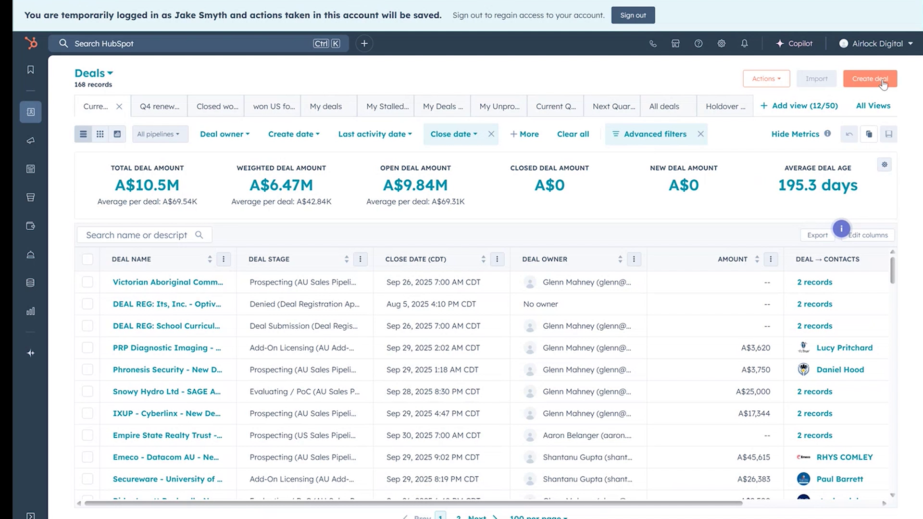Tick the checkbox beside PRP Diagnostic Imaging
The width and height of the screenshot is (923, 519).
87,347
